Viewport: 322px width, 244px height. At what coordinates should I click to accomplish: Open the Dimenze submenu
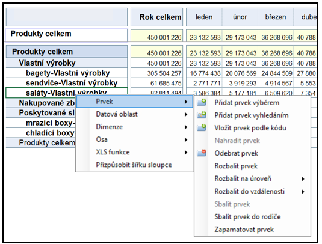click(135, 127)
